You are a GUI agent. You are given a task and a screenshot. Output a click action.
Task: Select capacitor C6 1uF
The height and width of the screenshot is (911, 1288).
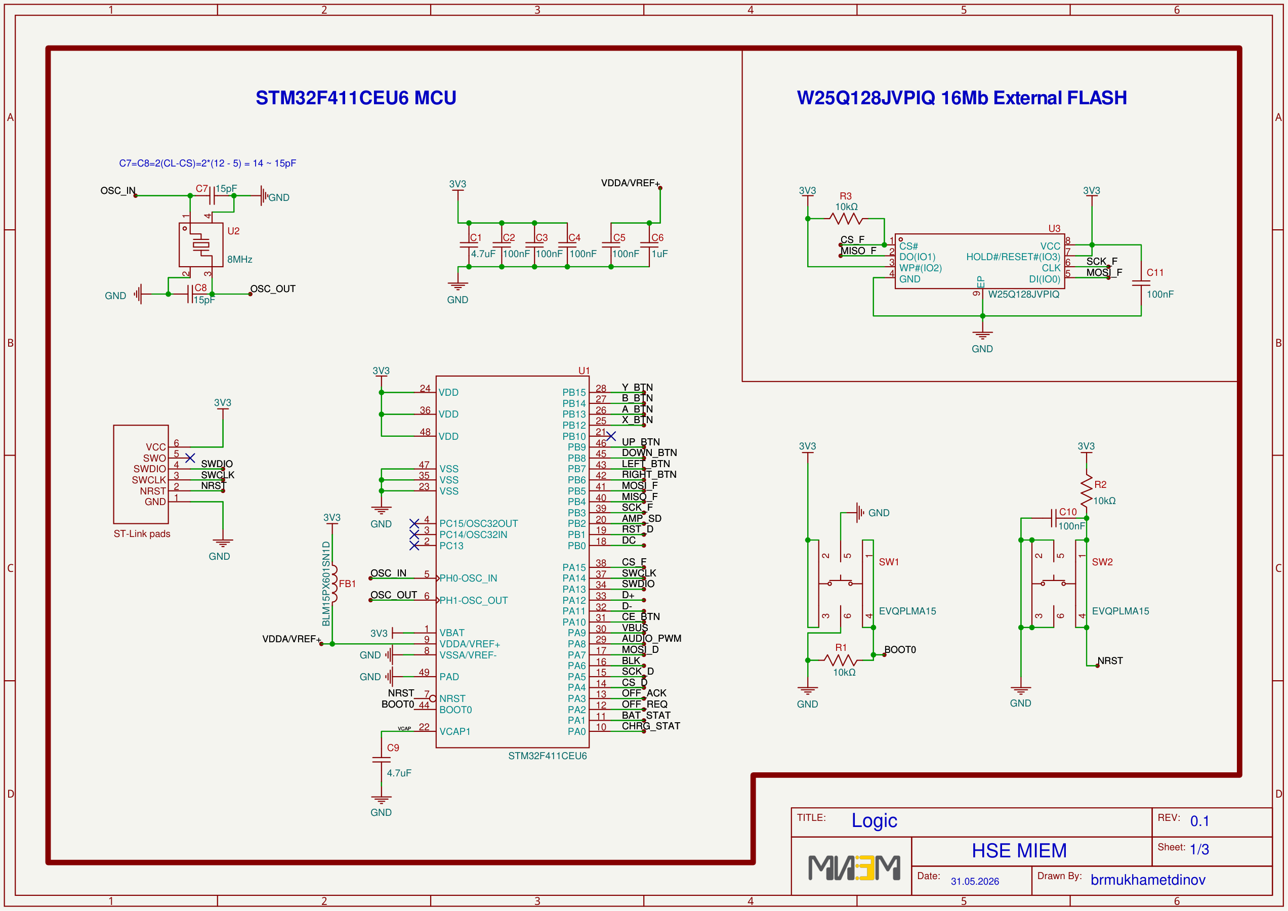click(649, 244)
